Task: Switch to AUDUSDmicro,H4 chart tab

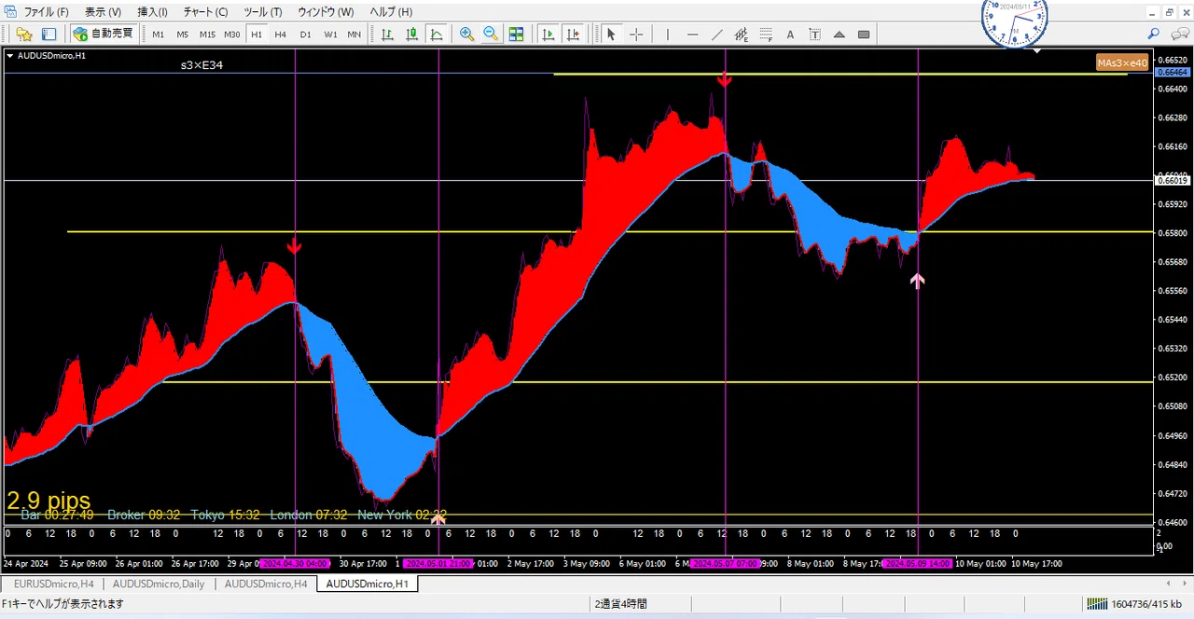Action: [x=266, y=584]
